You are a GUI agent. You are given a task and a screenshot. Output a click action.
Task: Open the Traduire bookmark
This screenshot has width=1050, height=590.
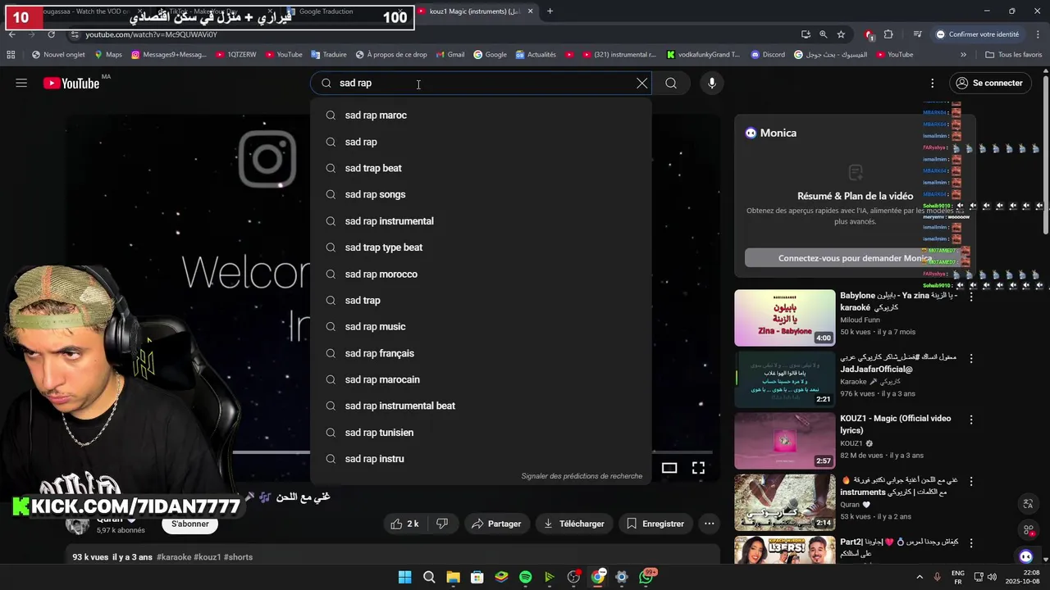pos(328,55)
